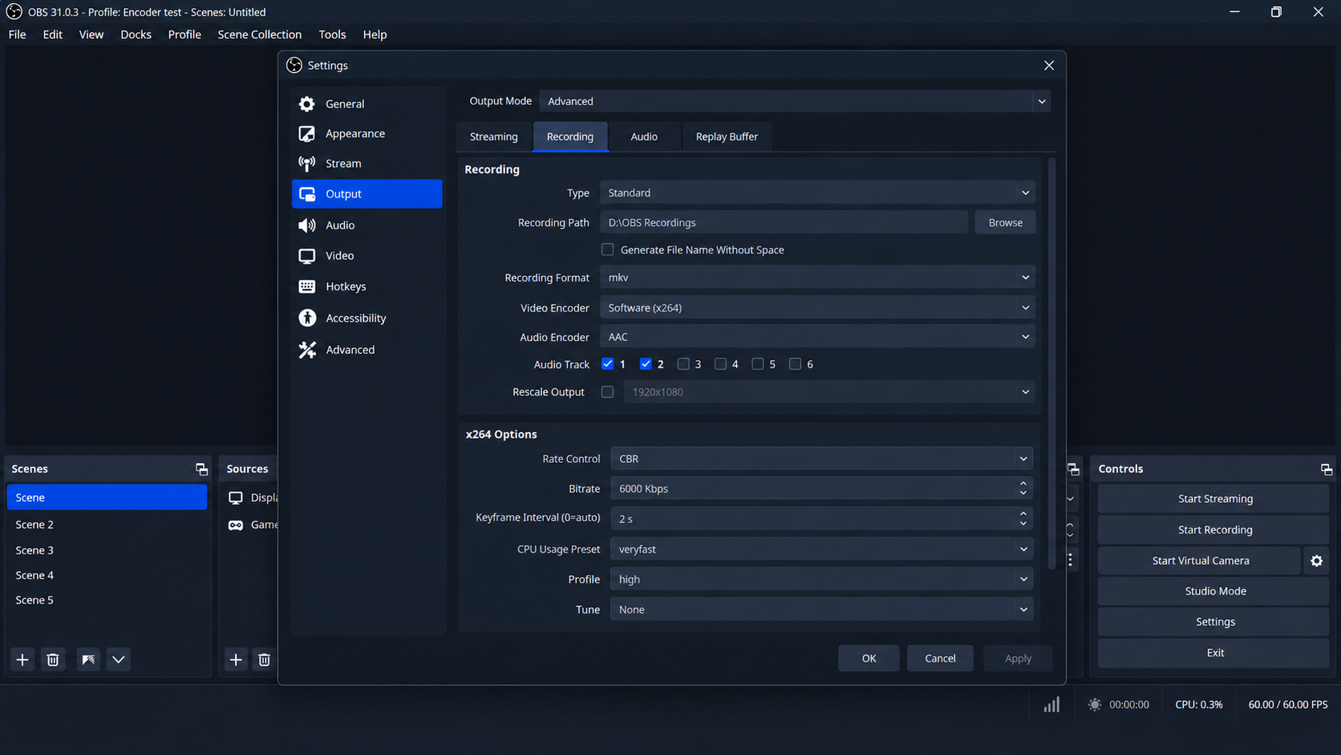Confirm settings with OK
Screen dimensions: 1341x755
click(869, 658)
